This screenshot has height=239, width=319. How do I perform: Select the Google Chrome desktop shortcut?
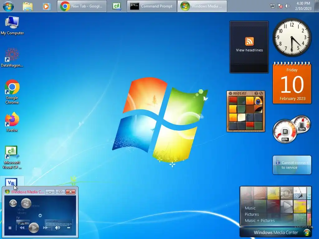[x=12, y=92]
